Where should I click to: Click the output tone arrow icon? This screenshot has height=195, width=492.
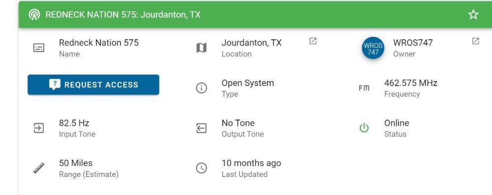(201, 128)
